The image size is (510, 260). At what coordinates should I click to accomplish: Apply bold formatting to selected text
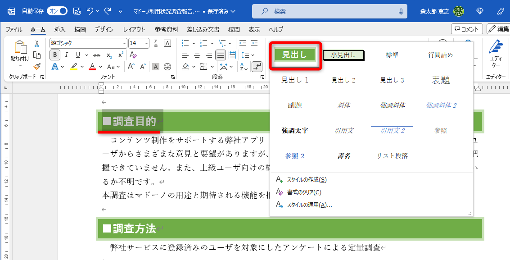(x=54, y=55)
